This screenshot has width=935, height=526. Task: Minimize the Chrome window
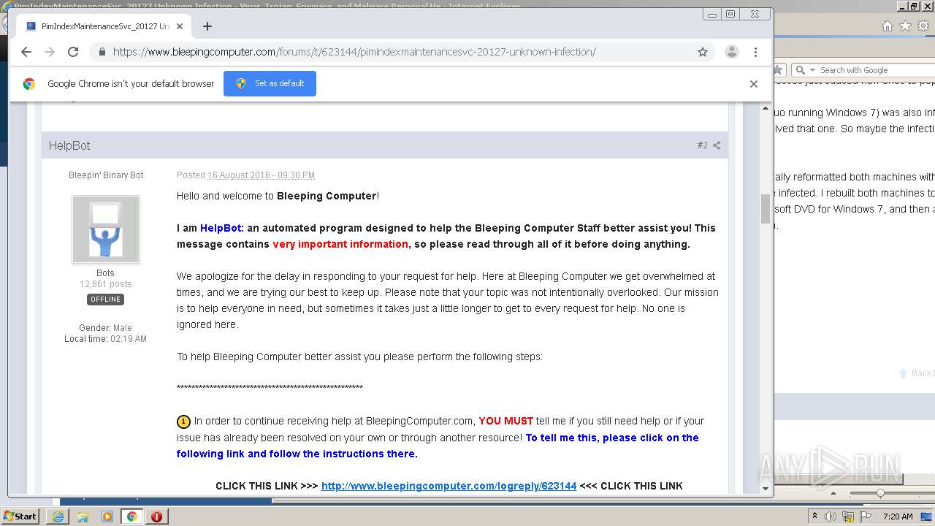[711, 14]
